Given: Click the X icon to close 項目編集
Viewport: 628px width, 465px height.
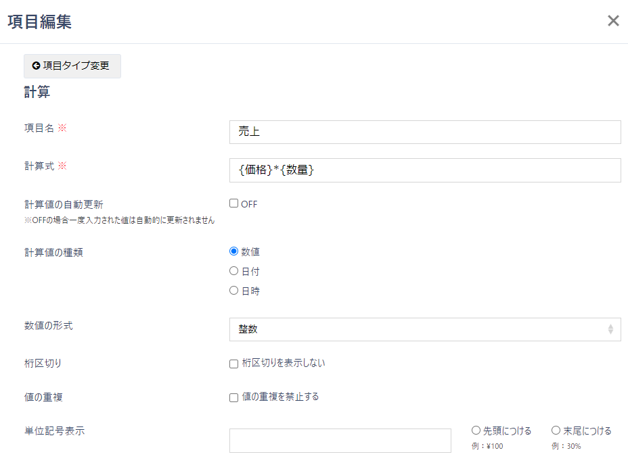Looking at the screenshot, I should [x=613, y=21].
